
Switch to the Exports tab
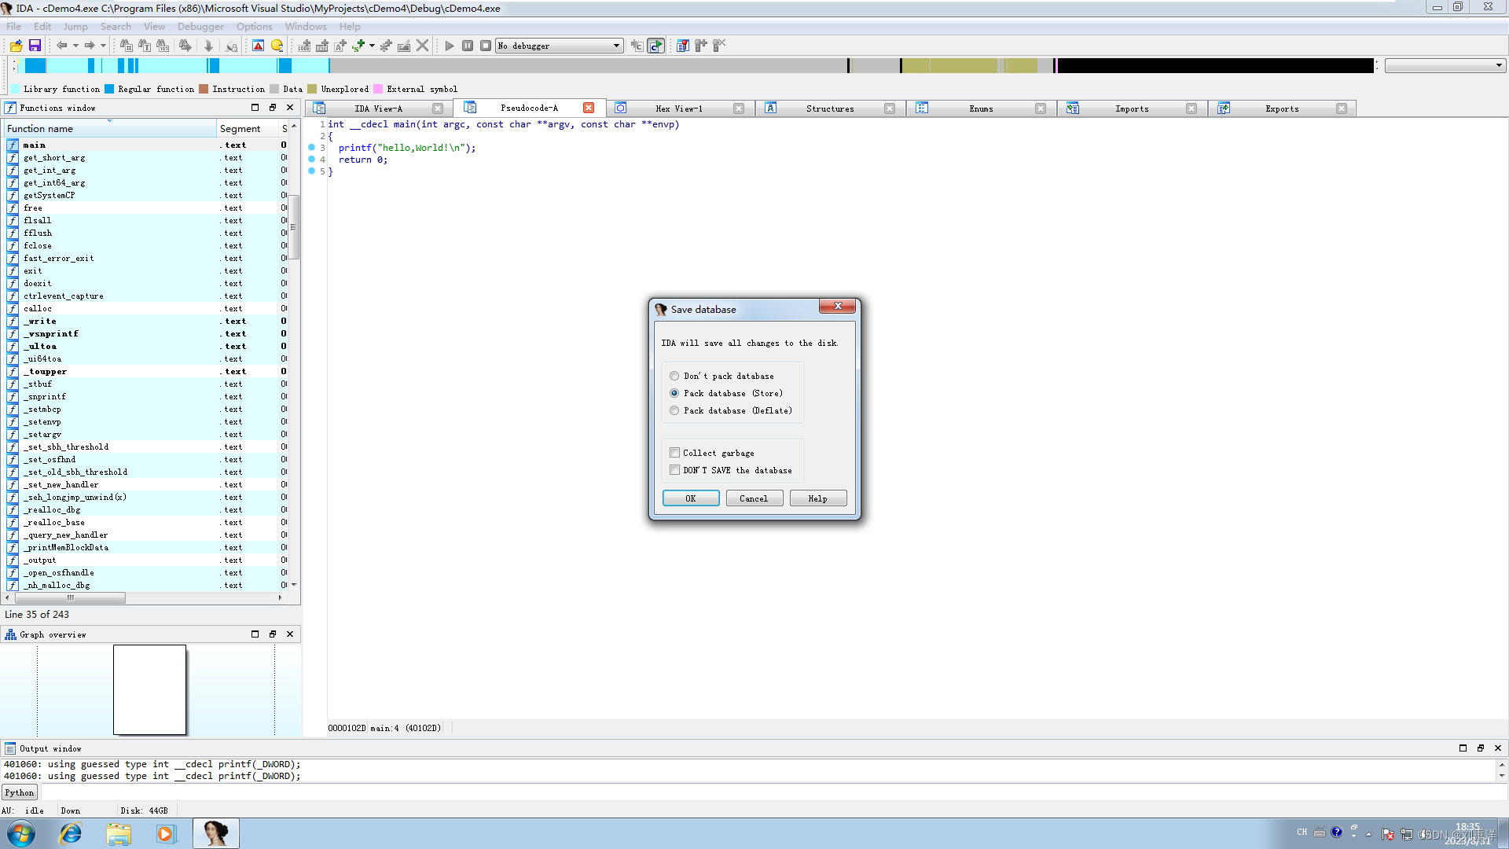(1282, 108)
